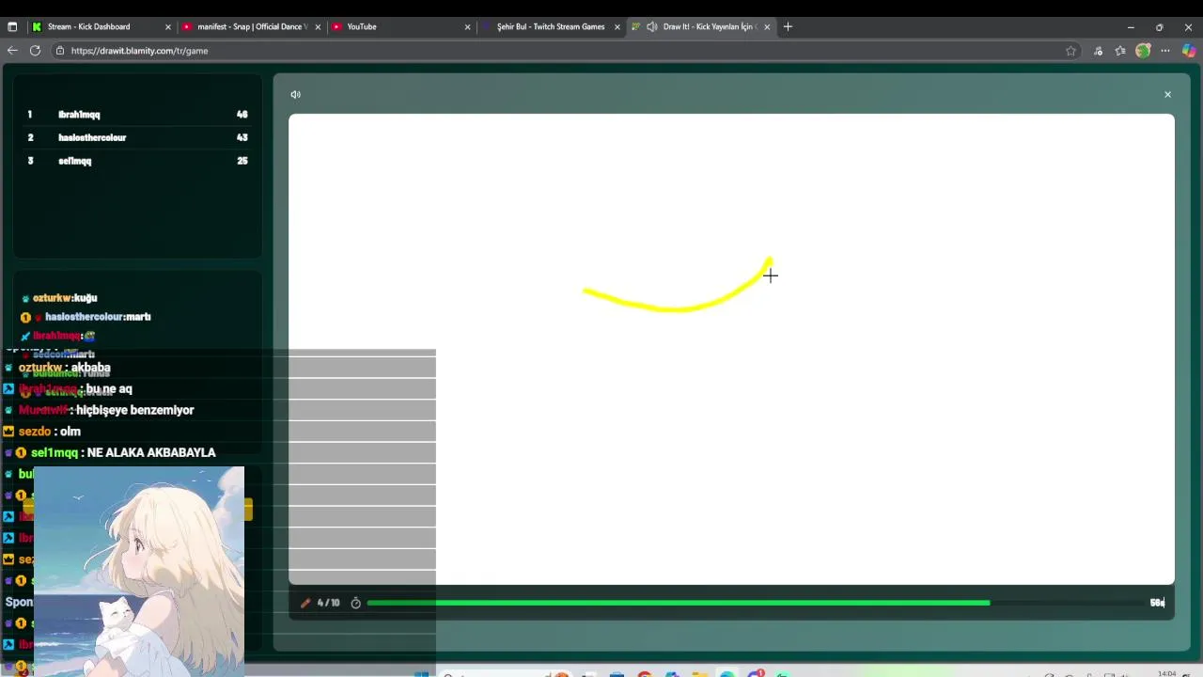The height and width of the screenshot is (677, 1203).
Task: Open the favorites list icon
Action: pos(1120,51)
